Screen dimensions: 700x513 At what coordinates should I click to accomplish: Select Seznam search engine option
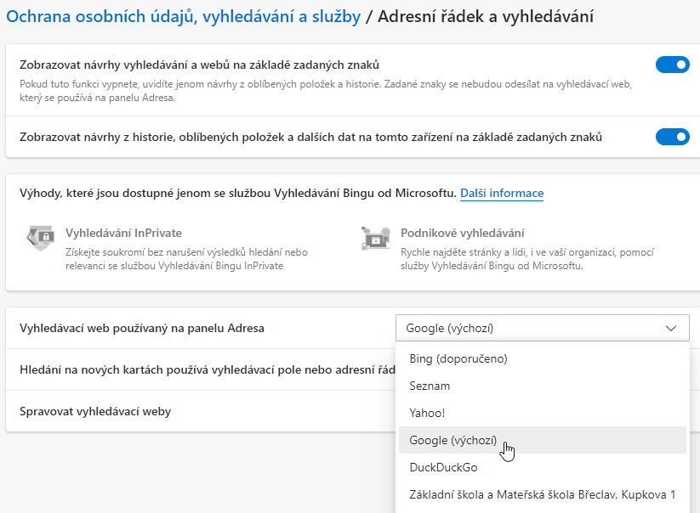[x=543, y=386]
